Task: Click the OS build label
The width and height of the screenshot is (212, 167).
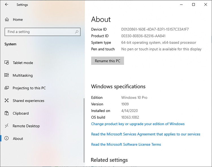Action: (98, 117)
